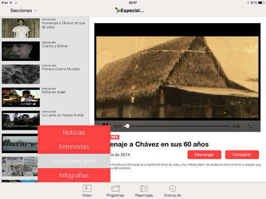Click the Descargar button
The image size is (266, 199).
[204, 155]
